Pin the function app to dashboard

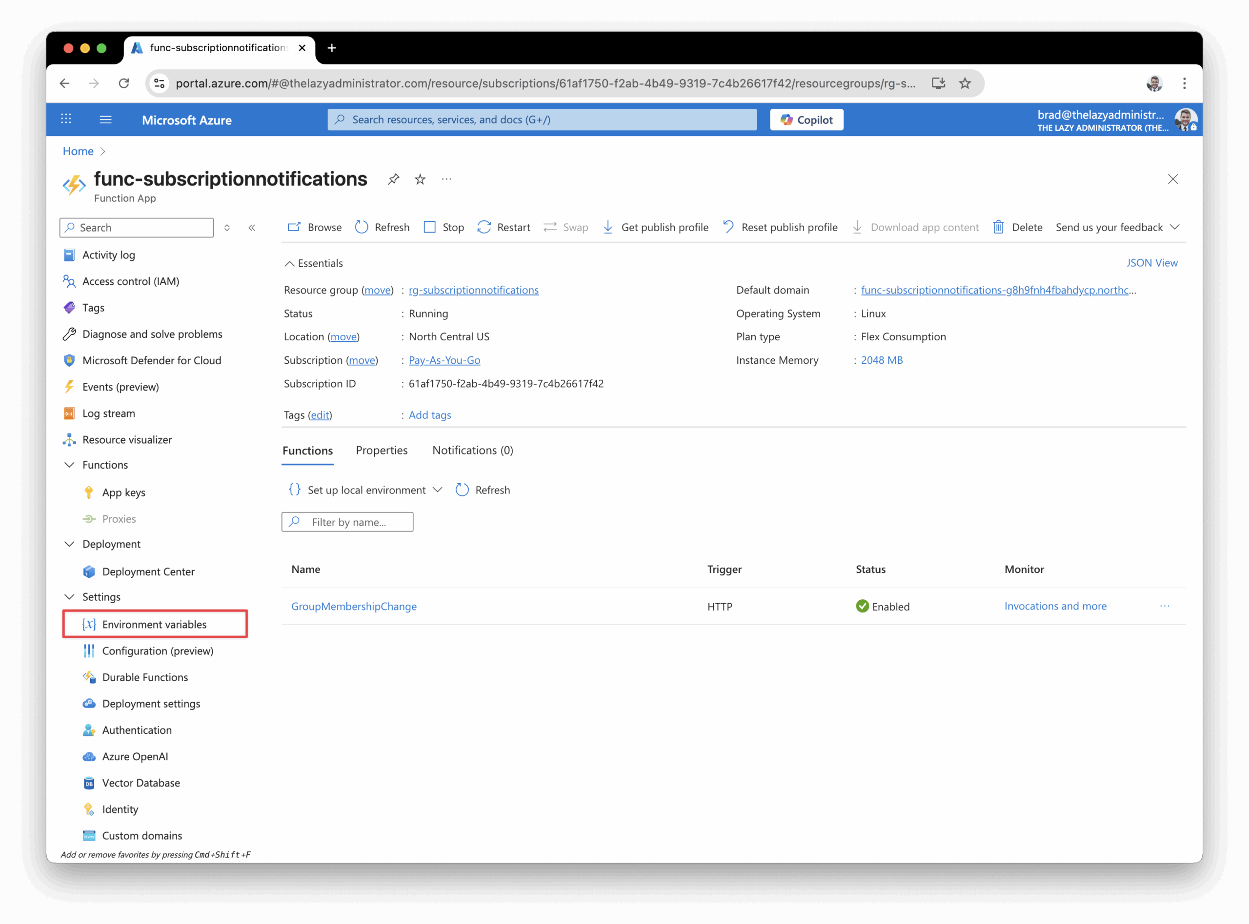[393, 179]
